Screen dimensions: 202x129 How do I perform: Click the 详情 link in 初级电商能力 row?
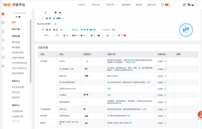tap(128, 116)
